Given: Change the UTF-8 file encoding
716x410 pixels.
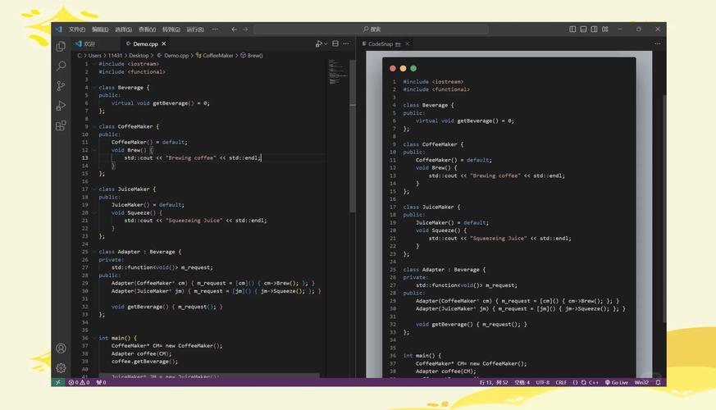Looking at the screenshot, I should (543, 382).
